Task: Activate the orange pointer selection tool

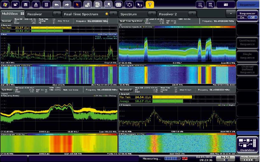Action: [x=77, y=4]
